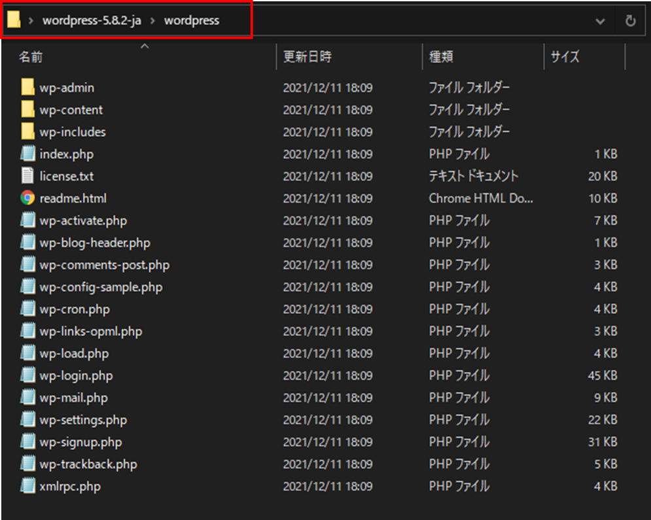Sort files by 種類 column header
The width and height of the screenshot is (651, 520).
pyautogui.click(x=440, y=58)
